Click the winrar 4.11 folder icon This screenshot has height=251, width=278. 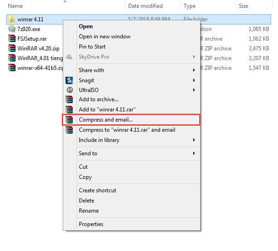coord(12,19)
